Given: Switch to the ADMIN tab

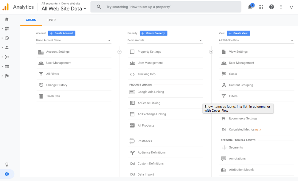Looking at the screenshot, I should pyautogui.click(x=31, y=20).
